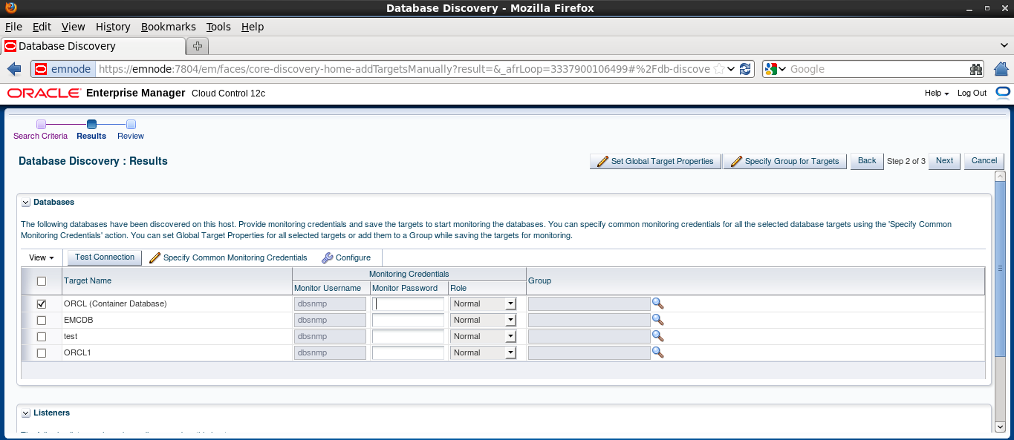This screenshot has height=440, width=1014.
Task: Open the URL history dropdown arrow
Action: 732,69
